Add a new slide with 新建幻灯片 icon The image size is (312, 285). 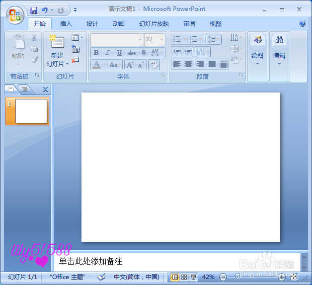point(57,41)
